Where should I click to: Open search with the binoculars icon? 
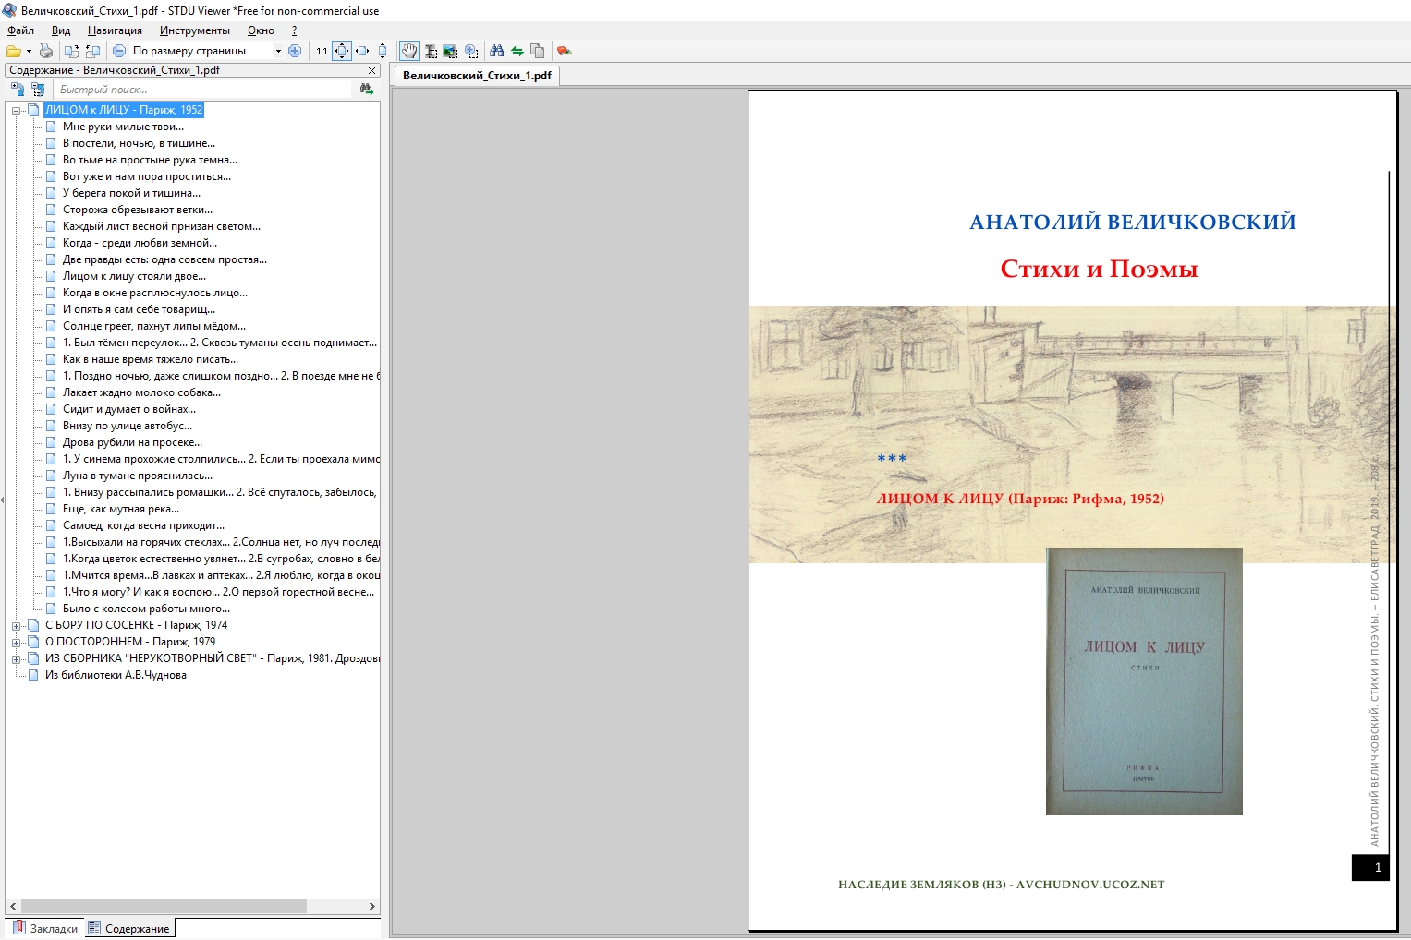tap(497, 51)
